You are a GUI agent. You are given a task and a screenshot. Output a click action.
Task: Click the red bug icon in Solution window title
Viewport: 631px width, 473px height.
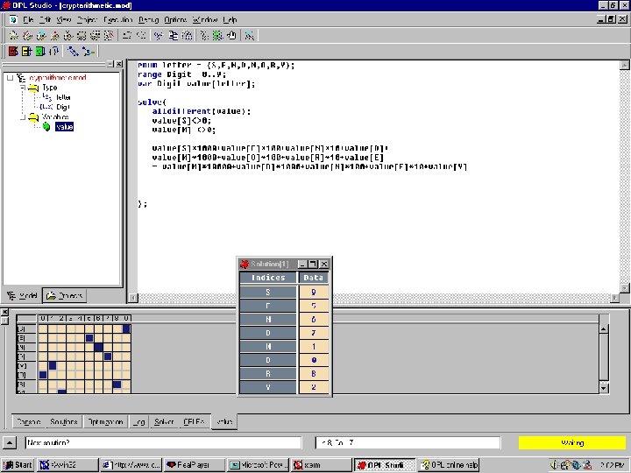point(244,264)
